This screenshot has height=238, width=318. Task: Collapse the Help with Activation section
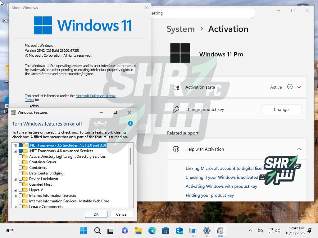pyautogui.click(x=299, y=149)
